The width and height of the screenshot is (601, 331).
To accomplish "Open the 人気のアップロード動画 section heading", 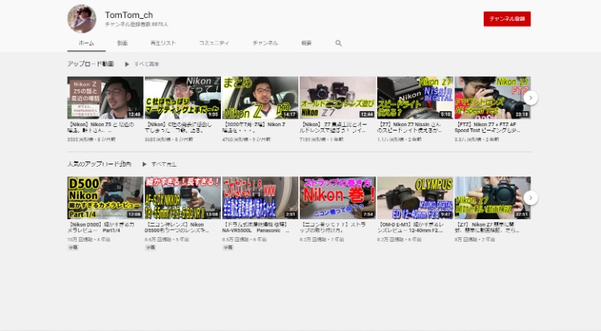I will (x=99, y=164).
